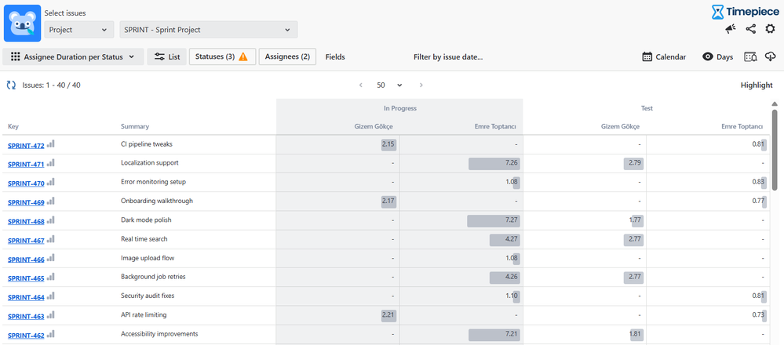Image resolution: width=784 pixels, height=345 pixels.
Task: Click the bar chart icon beside SPRINT-472
Action: click(x=51, y=144)
